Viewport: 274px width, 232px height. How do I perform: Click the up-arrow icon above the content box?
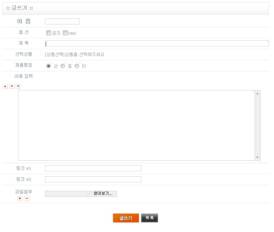tap(5, 86)
